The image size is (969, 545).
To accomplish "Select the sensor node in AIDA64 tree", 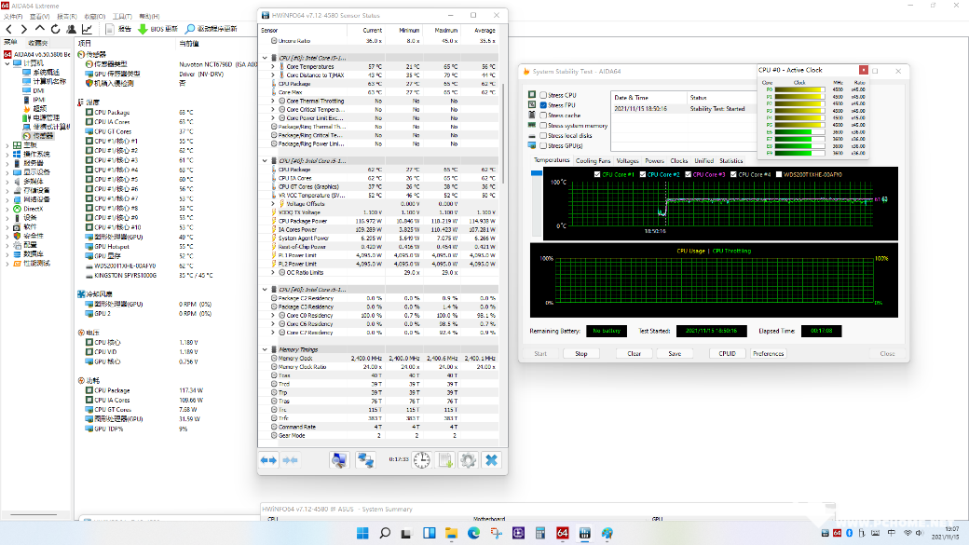I will pos(38,136).
